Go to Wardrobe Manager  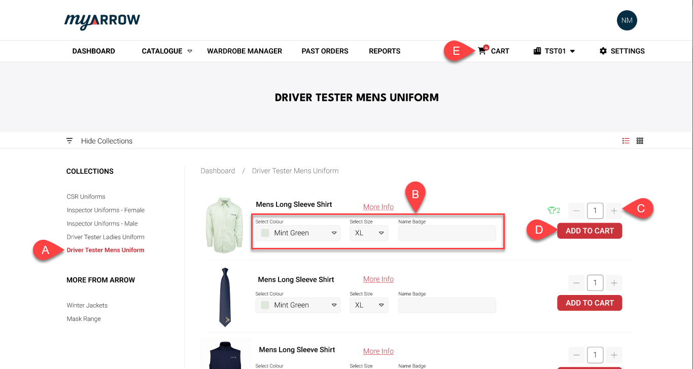point(245,51)
